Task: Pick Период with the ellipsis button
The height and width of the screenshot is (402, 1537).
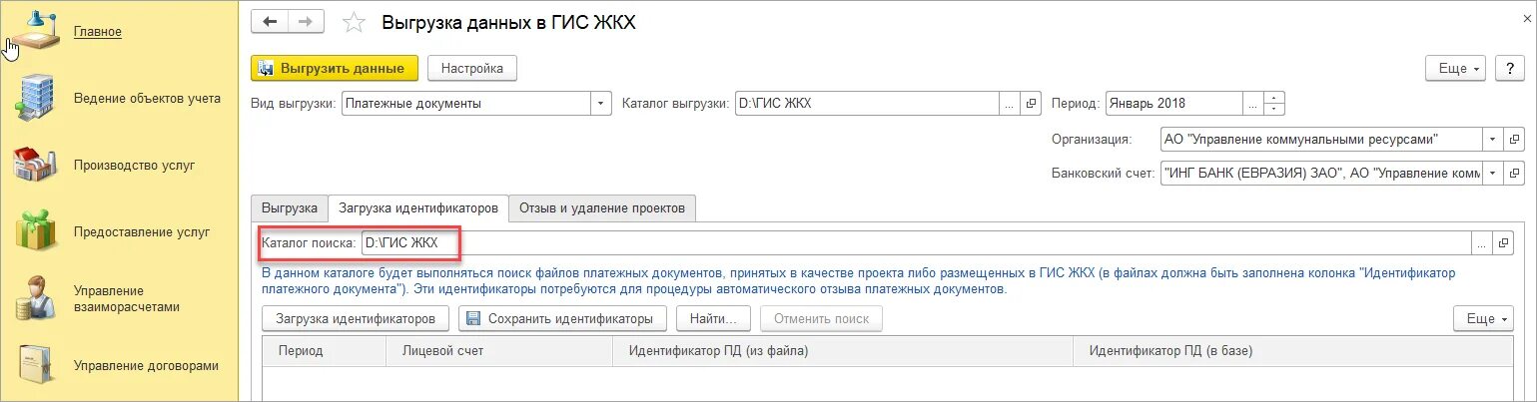Action: (1253, 103)
